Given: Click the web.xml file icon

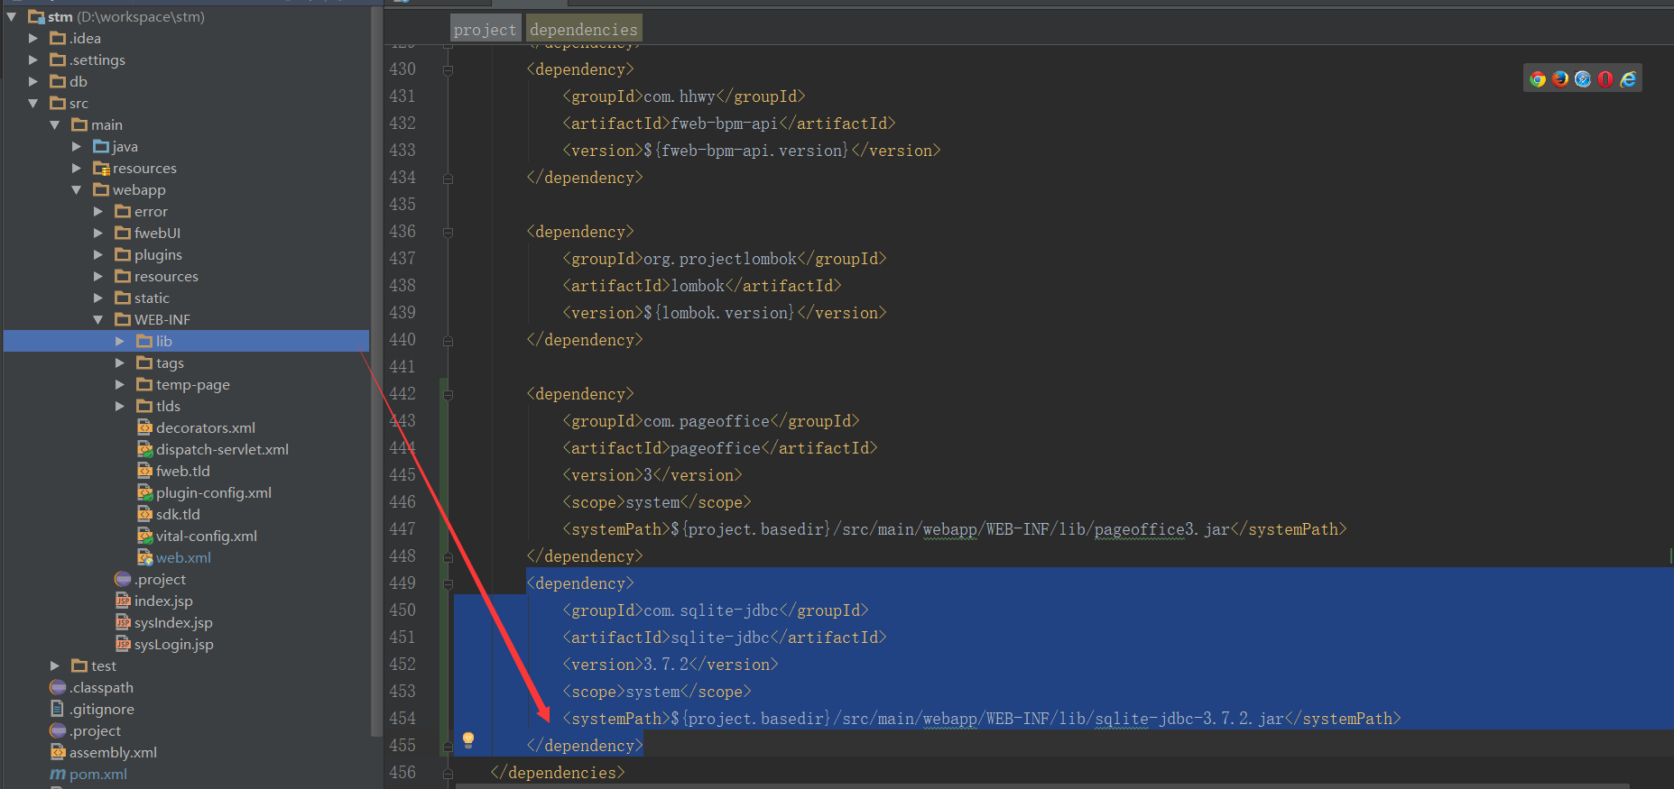Looking at the screenshot, I should (x=144, y=557).
